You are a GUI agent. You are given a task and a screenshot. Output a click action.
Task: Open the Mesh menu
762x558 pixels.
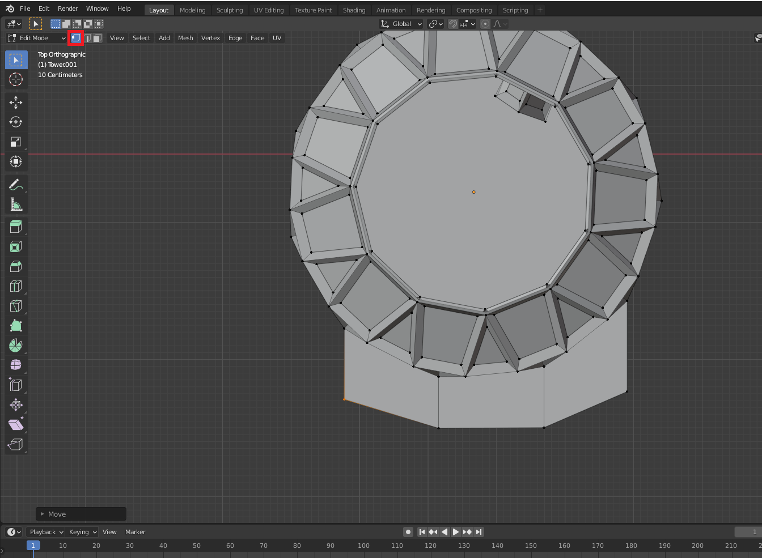click(185, 38)
